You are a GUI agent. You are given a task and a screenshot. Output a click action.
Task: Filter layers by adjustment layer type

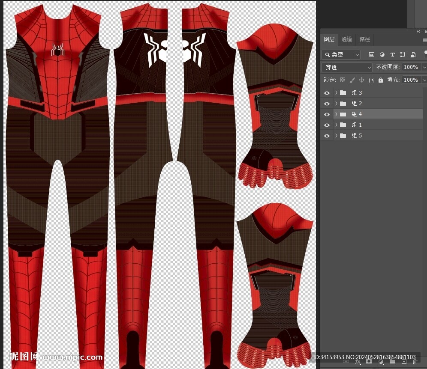pos(382,55)
